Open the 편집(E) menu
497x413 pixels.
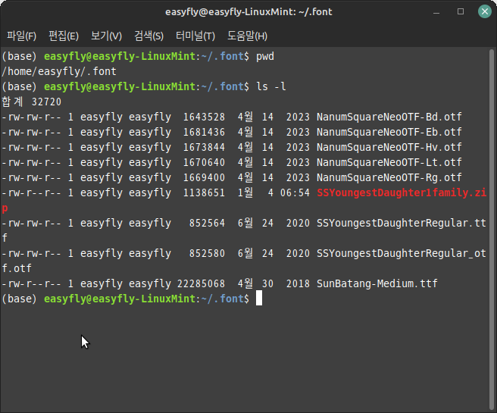[x=64, y=36]
